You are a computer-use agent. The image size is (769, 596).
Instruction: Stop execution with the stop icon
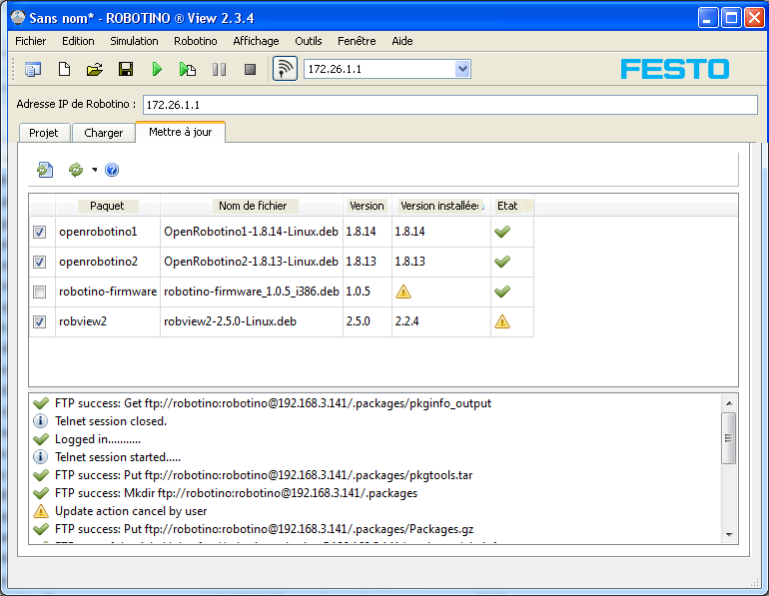250,69
